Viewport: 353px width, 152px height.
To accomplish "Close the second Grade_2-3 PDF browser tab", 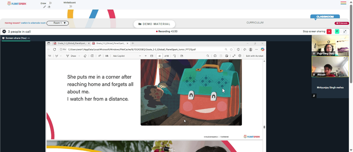I will tap(127, 43).
